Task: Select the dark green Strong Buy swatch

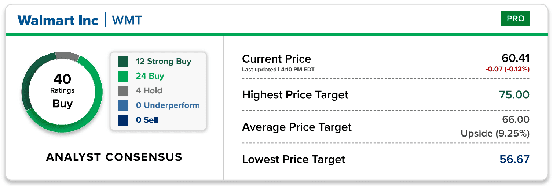Action: (x=123, y=62)
